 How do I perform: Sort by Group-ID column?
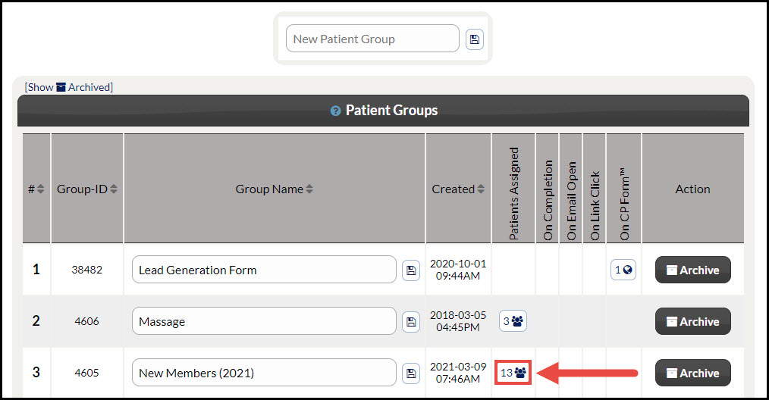point(114,189)
